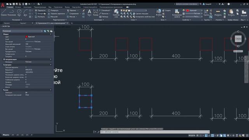Image resolution: width=249 pixels, height=140 pixels.
Task: Select the Dimension (Размер) tool
Action: coord(96,12)
